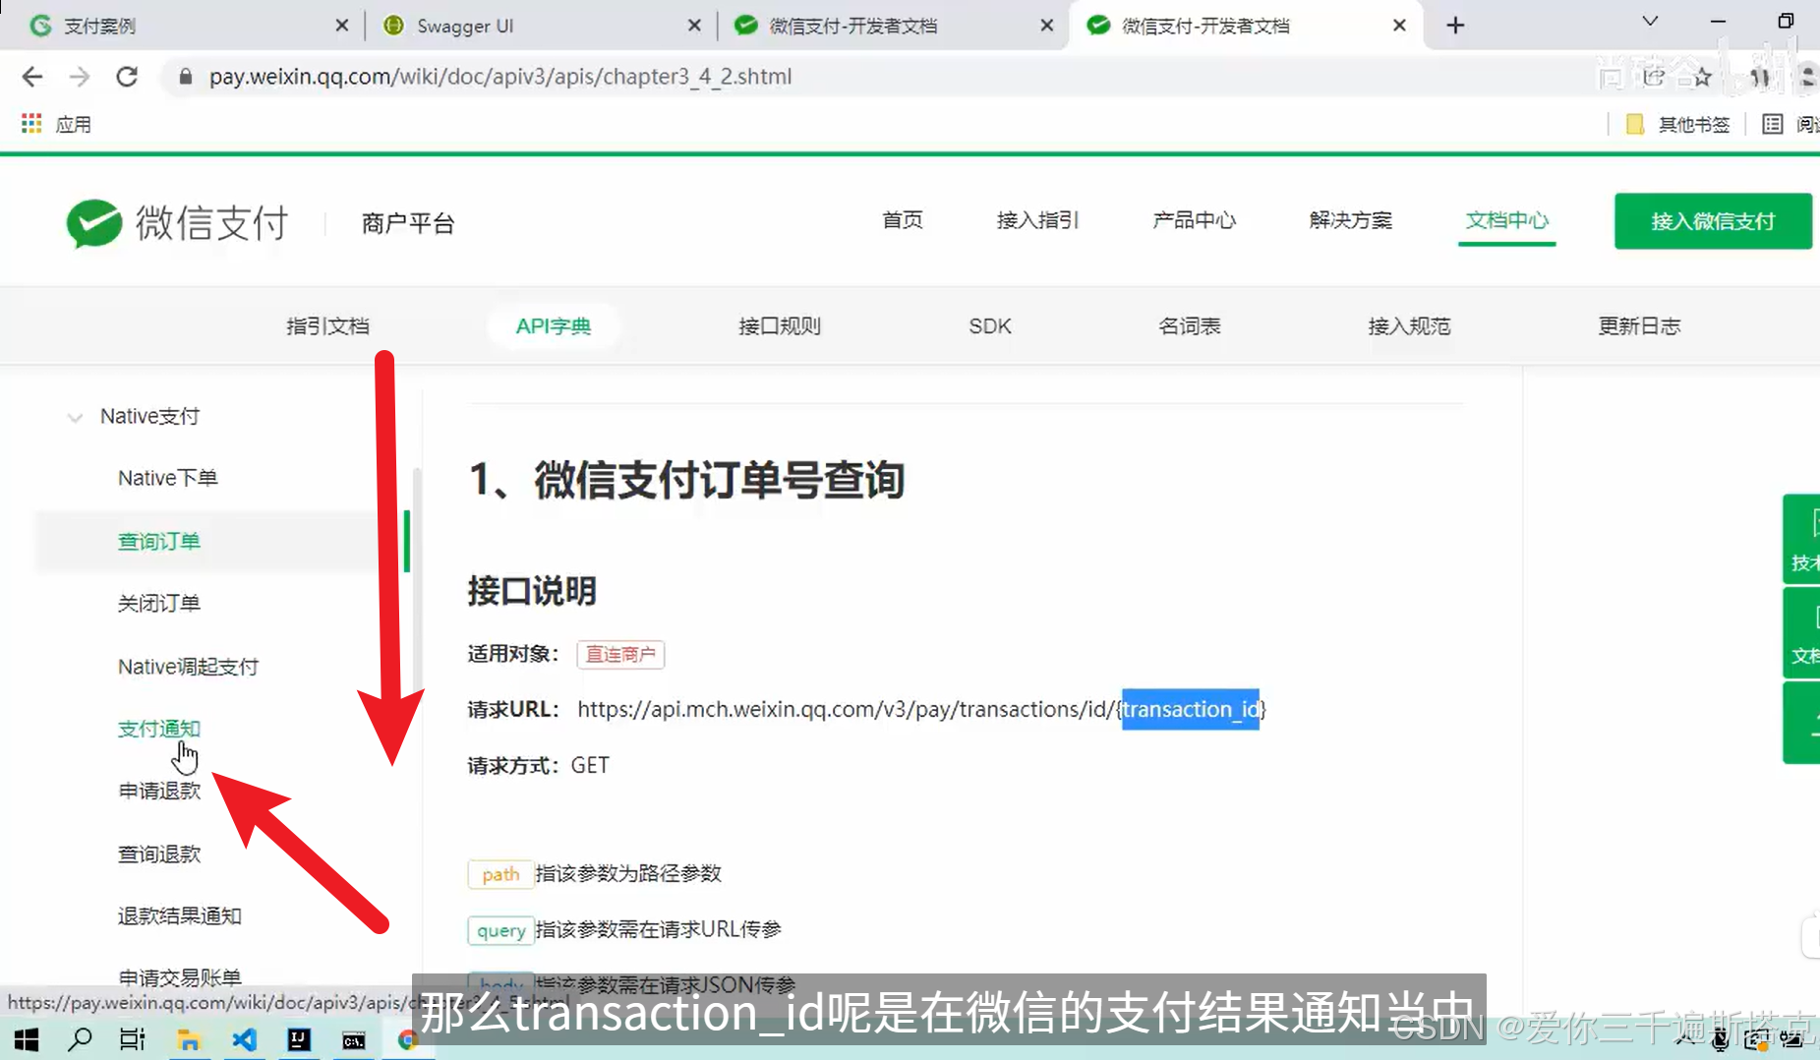Select the 指引文档 sub-navigation tab
The height and width of the screenshot is (1060, 1820).
(x=327, y=326)
